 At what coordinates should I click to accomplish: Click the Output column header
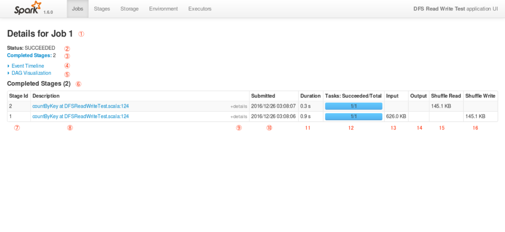pyautogui.click(x=418, y=96)
